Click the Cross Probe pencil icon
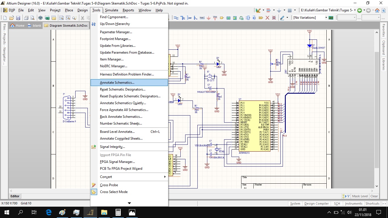 94,185
